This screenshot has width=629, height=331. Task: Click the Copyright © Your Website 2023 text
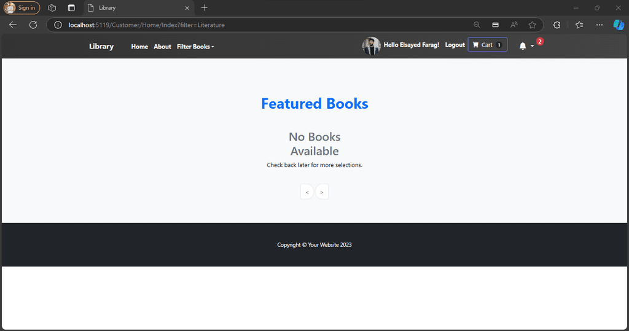[x=314, y=245]
